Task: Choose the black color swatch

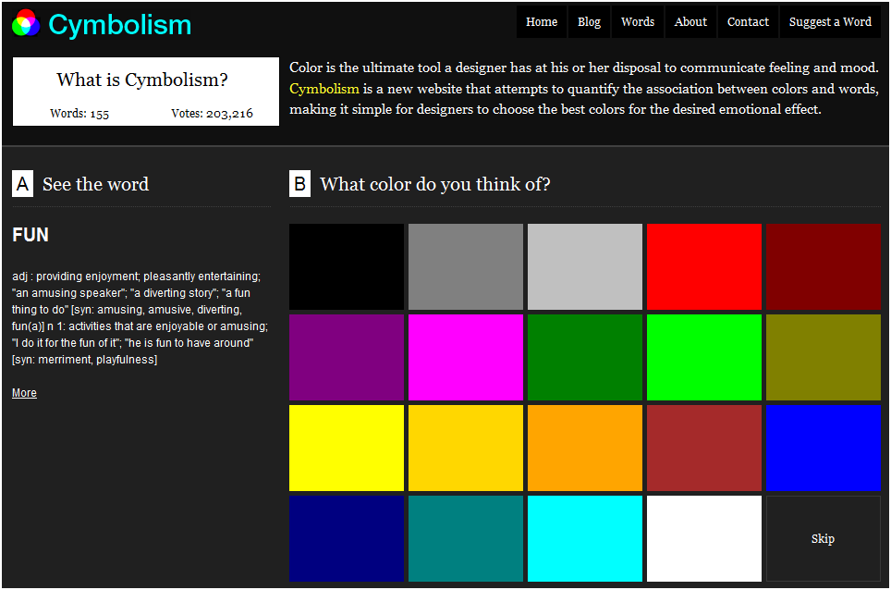Action: tap(347, 266)
